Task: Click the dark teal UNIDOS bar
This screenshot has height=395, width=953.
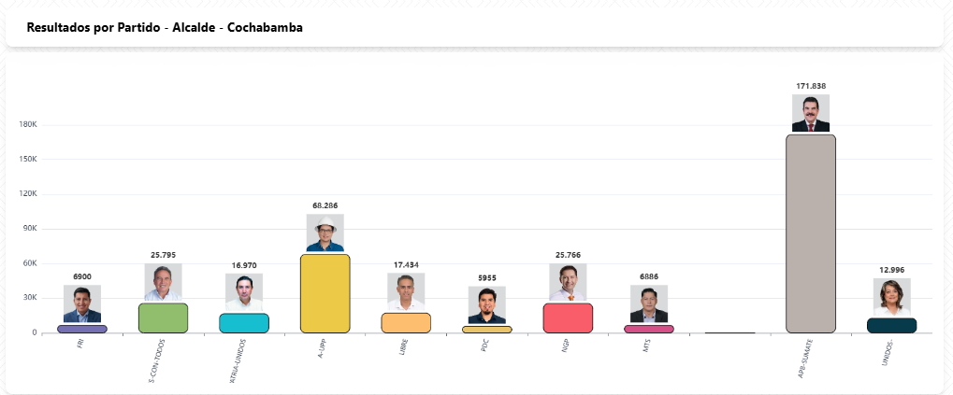Action: [x=892, y=325]
